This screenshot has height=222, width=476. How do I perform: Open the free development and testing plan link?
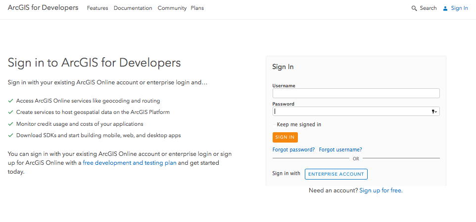point(130,163)
